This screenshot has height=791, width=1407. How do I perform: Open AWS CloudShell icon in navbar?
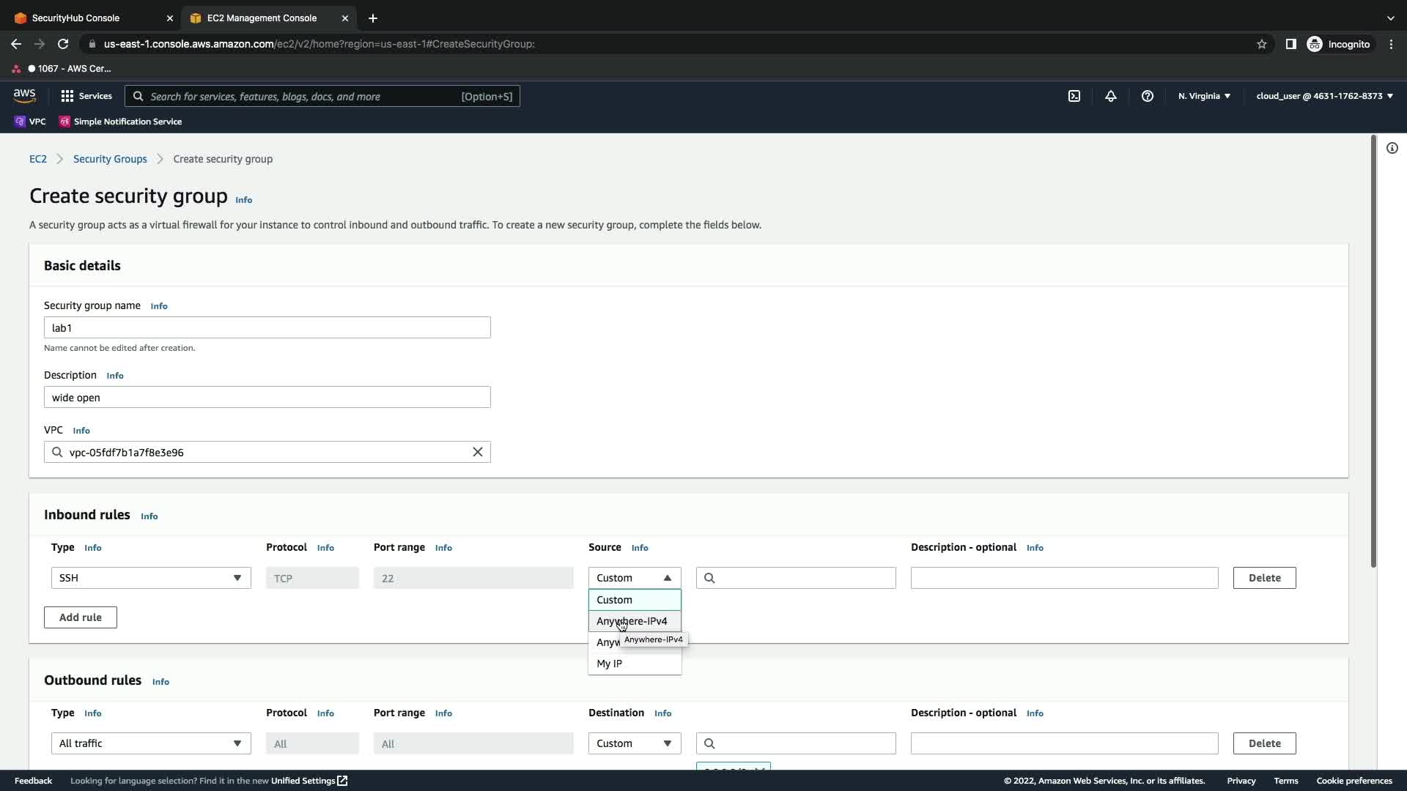coord(1074,96)
